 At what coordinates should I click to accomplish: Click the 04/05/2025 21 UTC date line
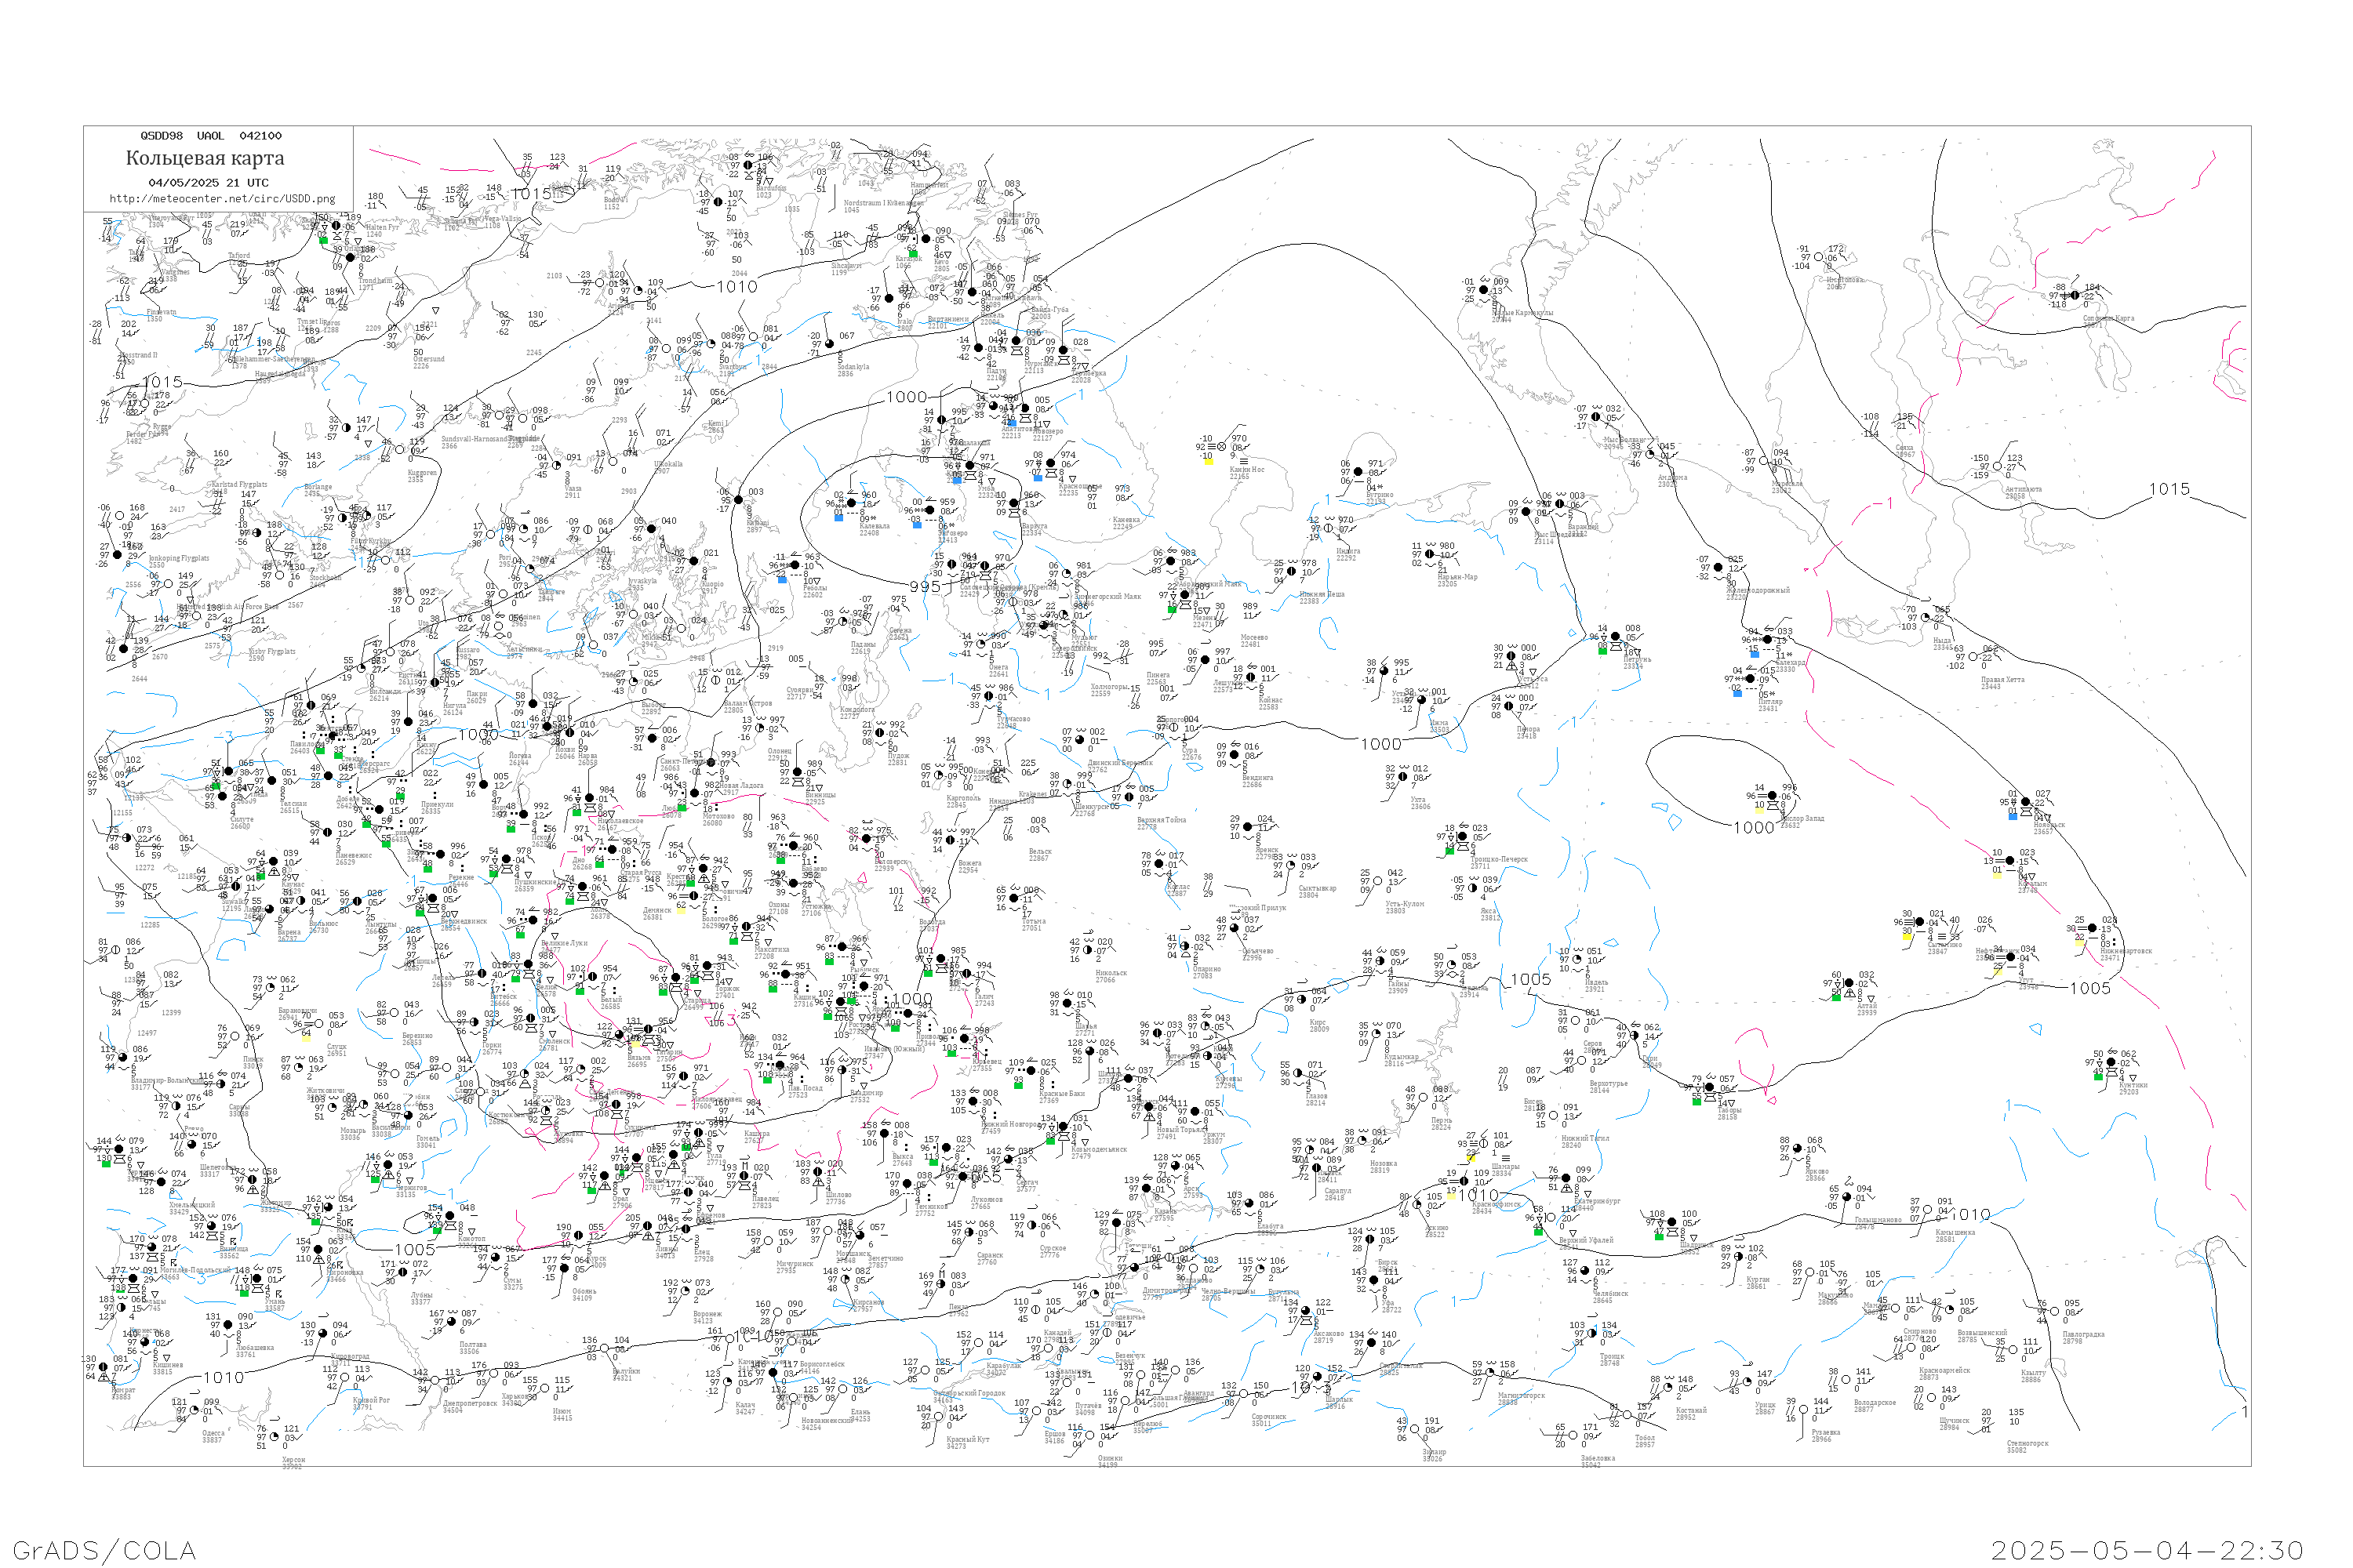click(208, 183)
